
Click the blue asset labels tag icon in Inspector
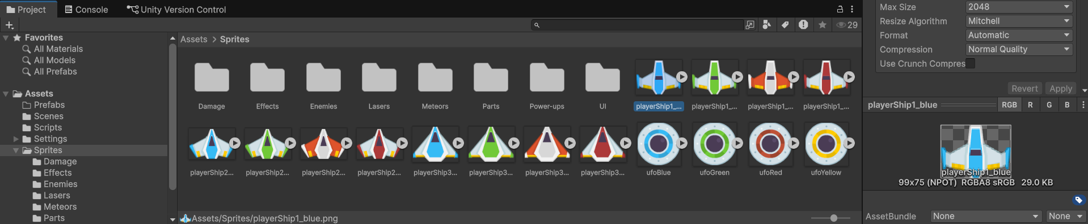pyautogui.click(x=1078, y=200)
